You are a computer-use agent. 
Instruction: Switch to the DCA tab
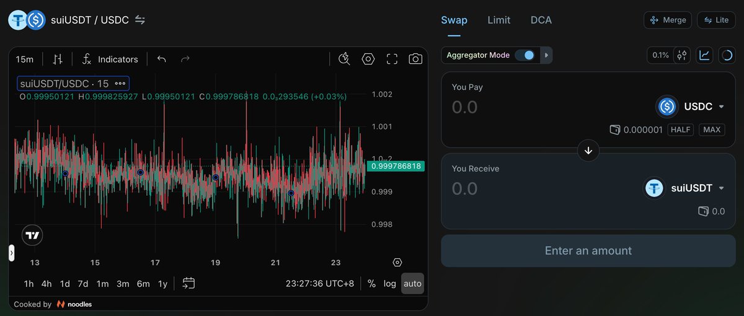pyautogui.click(x=541, y=20)
